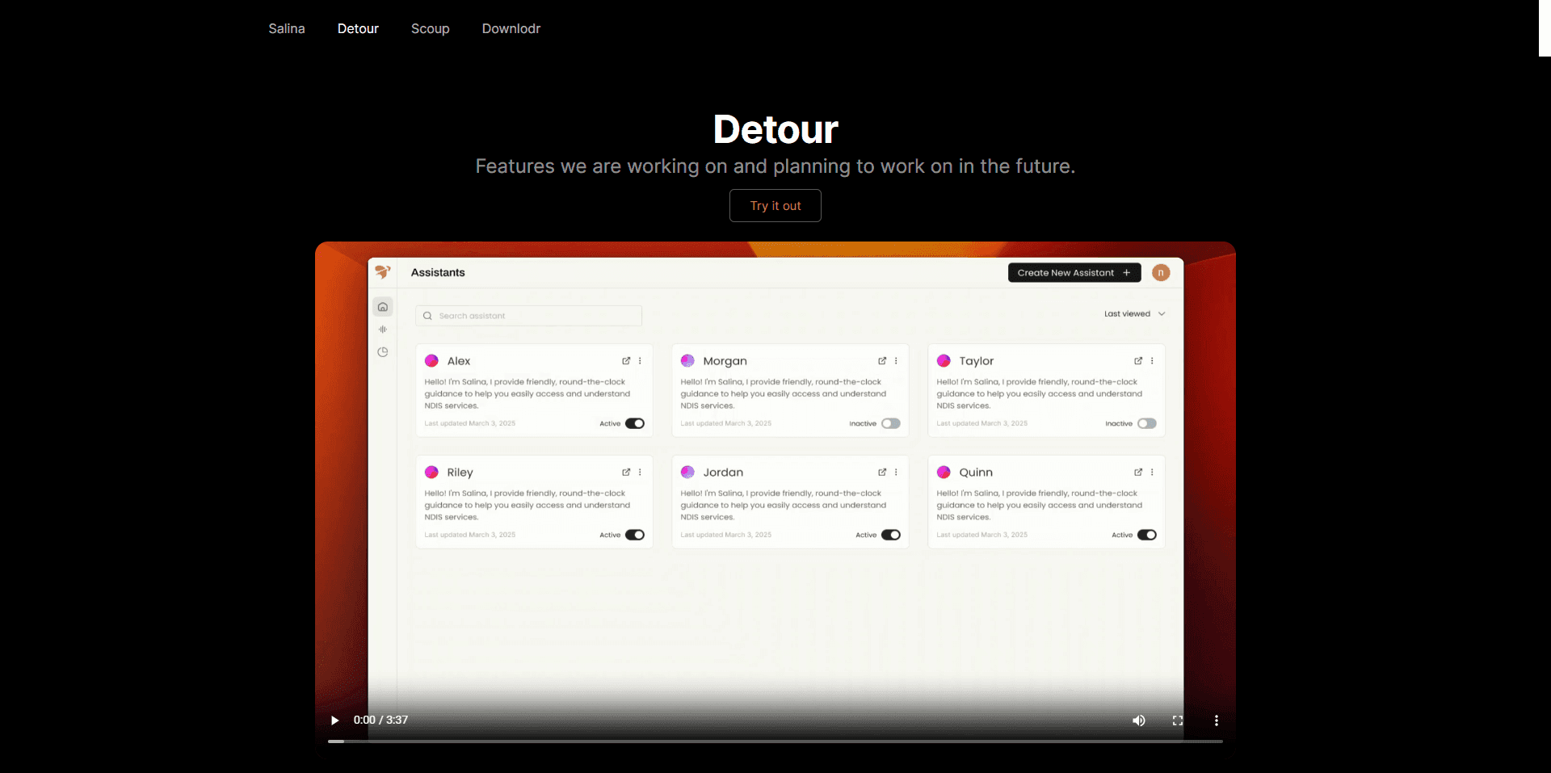Open the voice waveform sidebar icon
Viewport: 1551px width, 773px height.
pos(382,330)
